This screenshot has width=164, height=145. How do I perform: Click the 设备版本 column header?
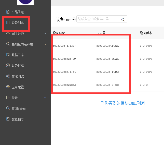146,33
